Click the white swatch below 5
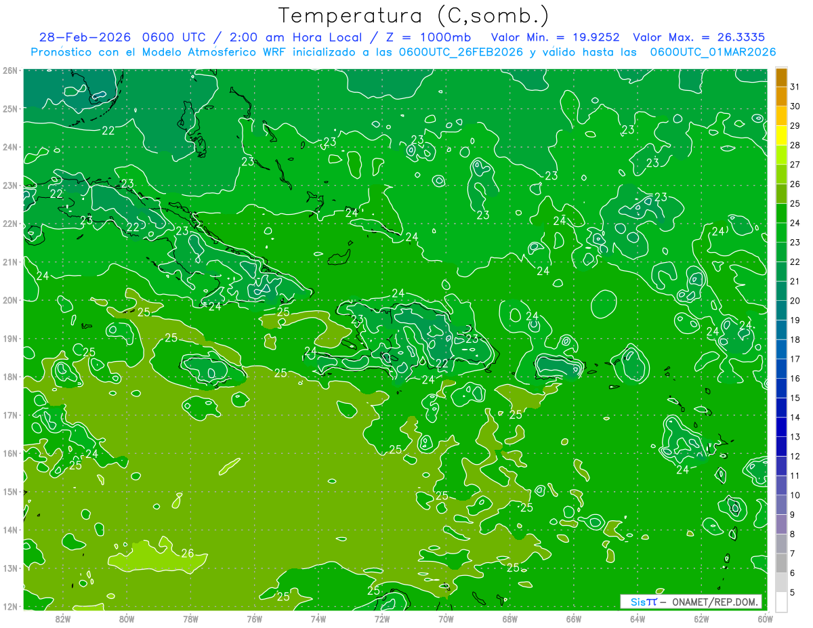Image resolution: width=813 pixels, height=628 pixels. [781, 602]
